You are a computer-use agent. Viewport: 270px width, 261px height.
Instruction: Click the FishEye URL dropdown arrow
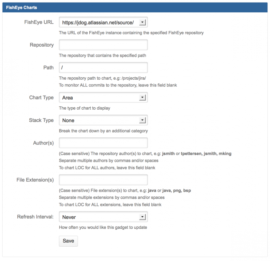pyautogui.click(x=142, y=22)
